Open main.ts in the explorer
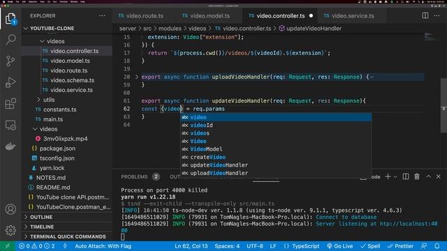This screenshot has height=251, width=447. (x=53, y=119)
